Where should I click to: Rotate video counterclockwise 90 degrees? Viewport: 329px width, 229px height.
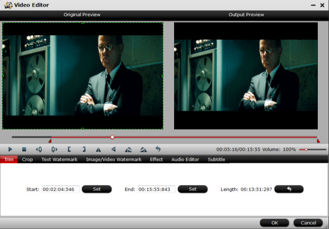[128, 149]
